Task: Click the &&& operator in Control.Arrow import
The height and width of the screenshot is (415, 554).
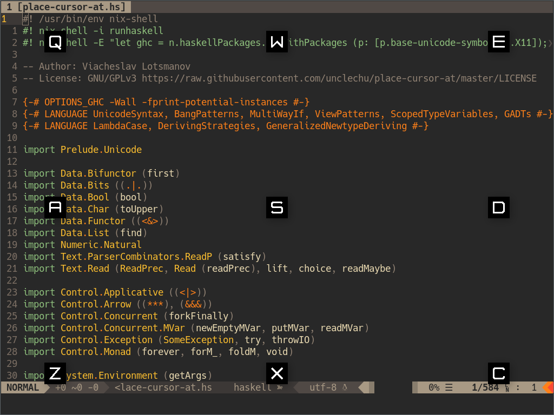Action: coord(193,304)
